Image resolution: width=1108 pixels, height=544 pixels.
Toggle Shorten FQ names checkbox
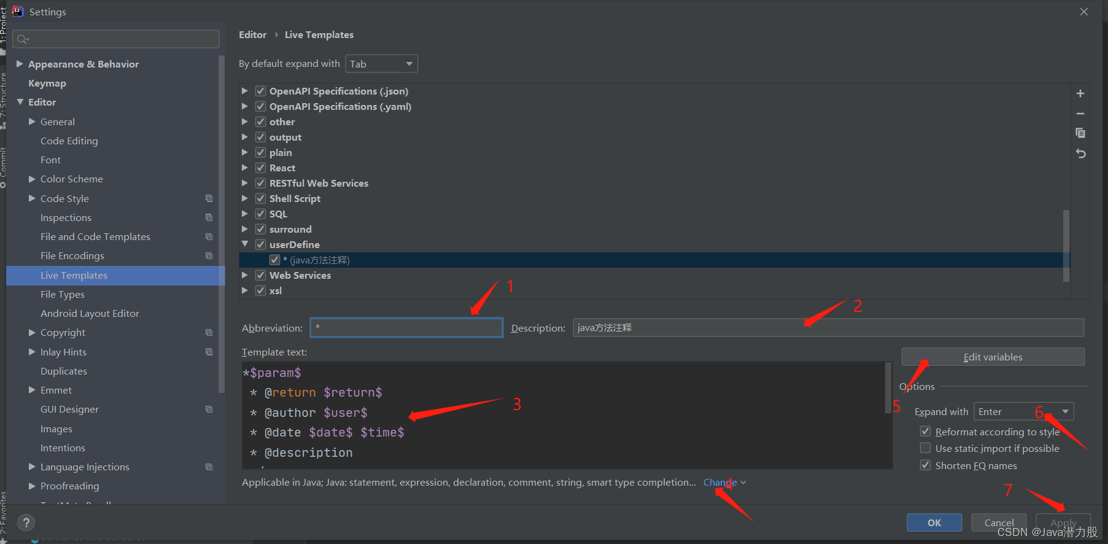coord(925,465)
